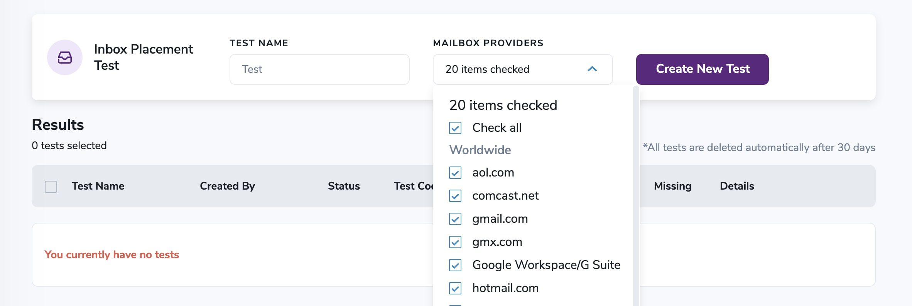Click the '0 tests selected' text

point(69,146)
